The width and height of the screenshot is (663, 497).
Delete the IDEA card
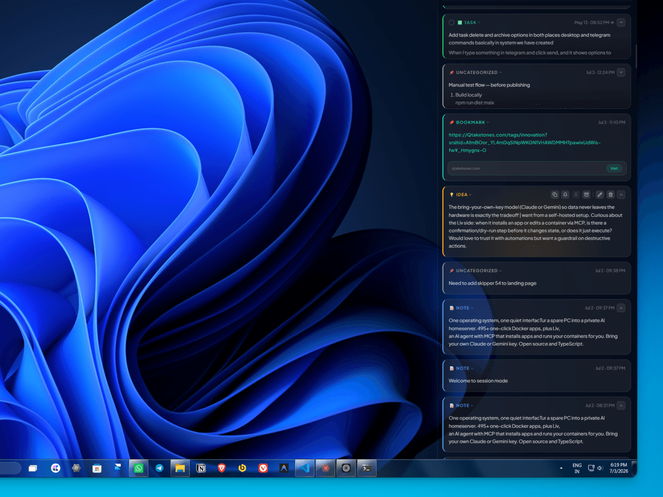[611, 195]
